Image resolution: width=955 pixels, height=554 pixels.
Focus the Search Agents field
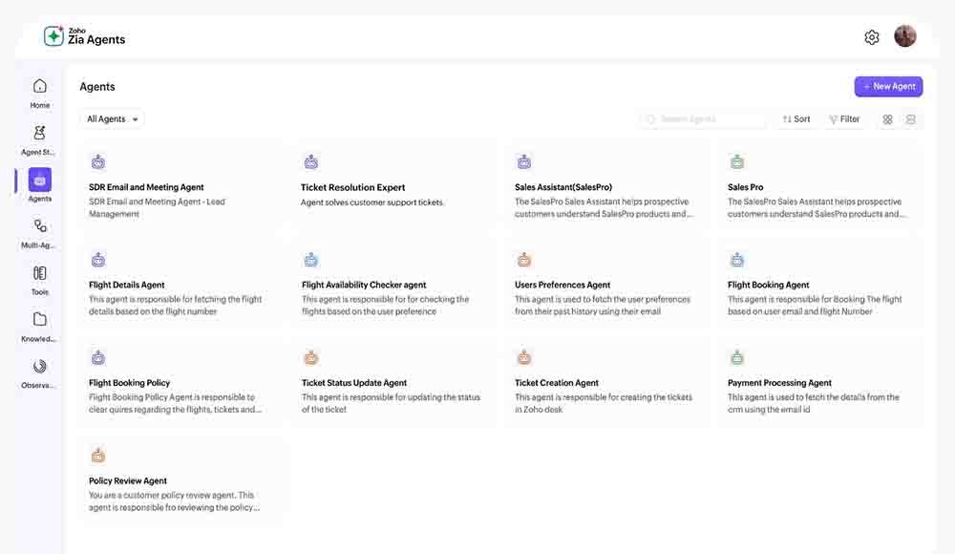tap(704, 118)
